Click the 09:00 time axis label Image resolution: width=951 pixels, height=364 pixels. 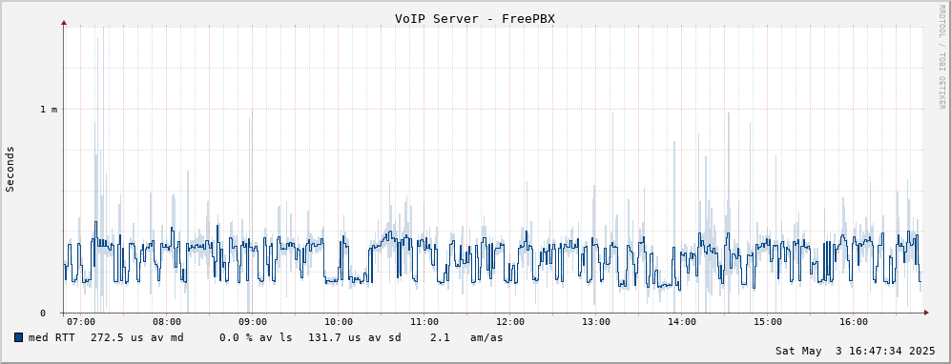point(253,322)
